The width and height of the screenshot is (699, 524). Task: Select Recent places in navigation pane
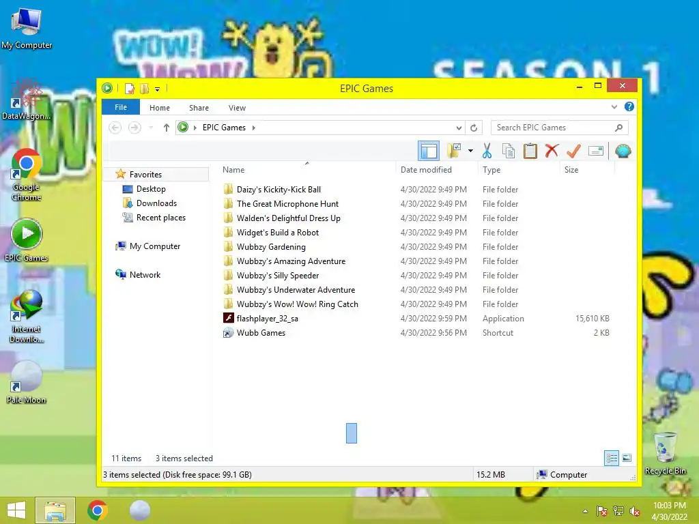click(161, 218)
